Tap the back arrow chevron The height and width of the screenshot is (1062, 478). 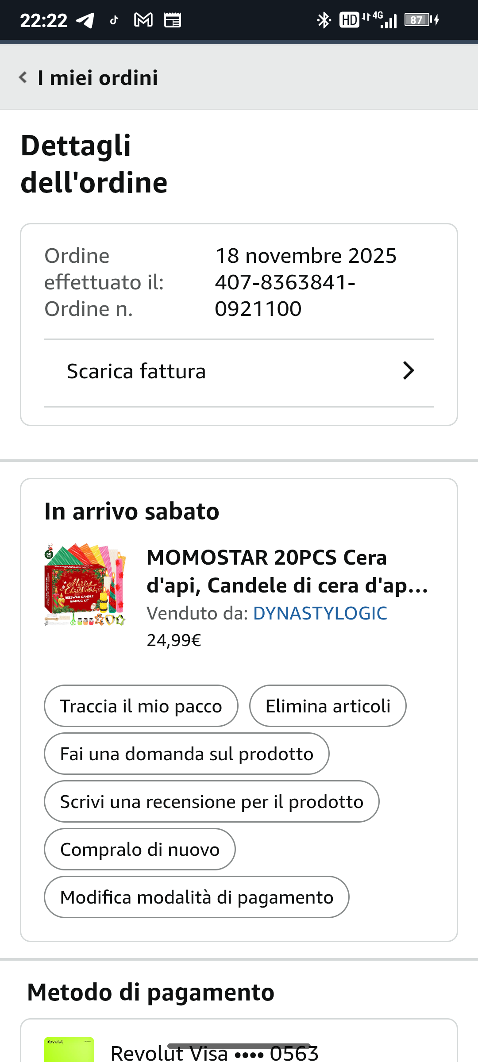pyautogui.click(x=23, y=77)
